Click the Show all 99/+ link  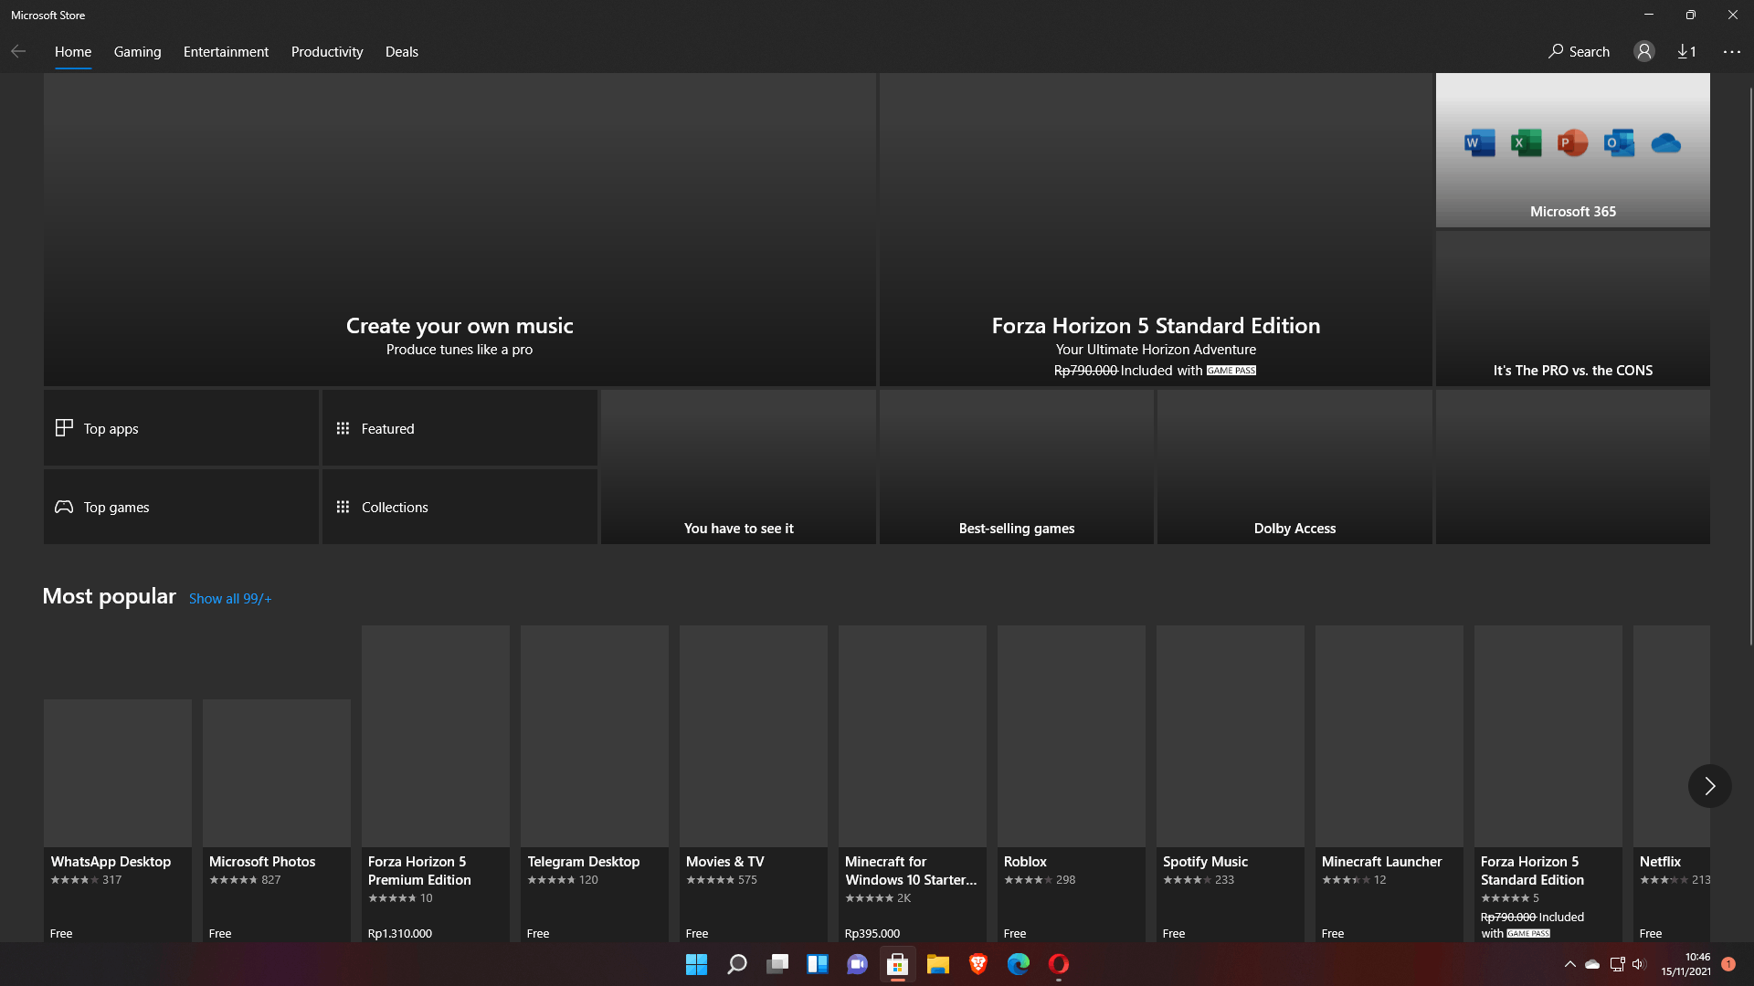pos(230,599)
